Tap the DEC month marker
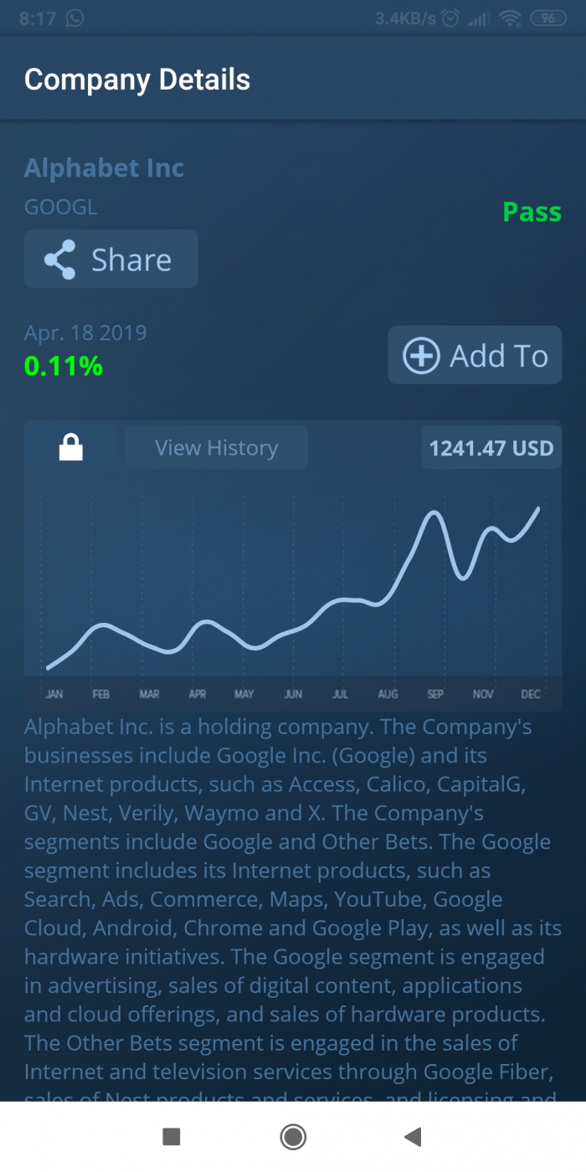Viewport: 586px width, 1172px height. pos(531,694)
